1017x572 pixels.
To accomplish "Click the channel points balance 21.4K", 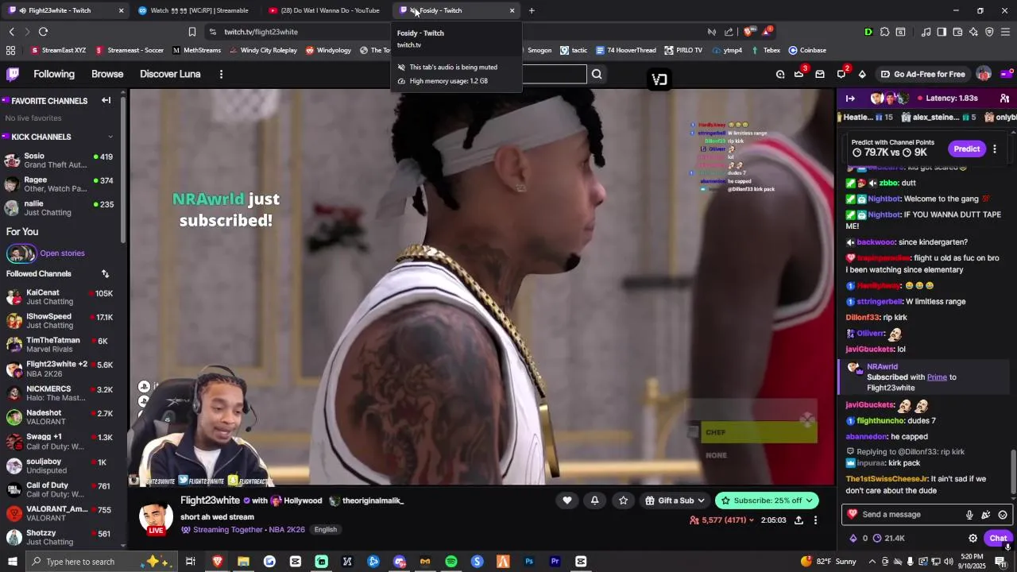I will pyautogui.click(x=889, y=538).
